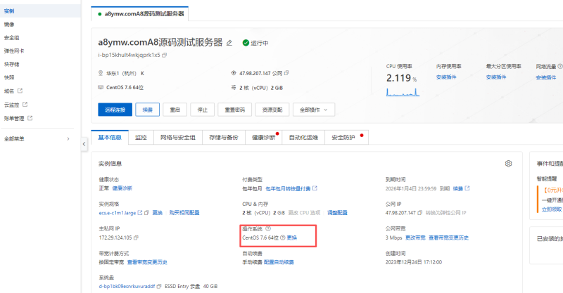Open external link icon beside 域名

pyautogui.click(x=20, y=91)
